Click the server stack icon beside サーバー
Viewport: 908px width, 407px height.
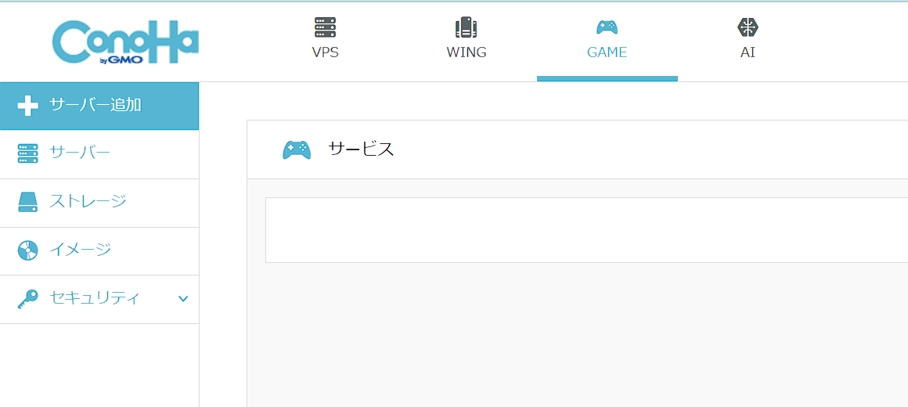click(x=28, y=153)
